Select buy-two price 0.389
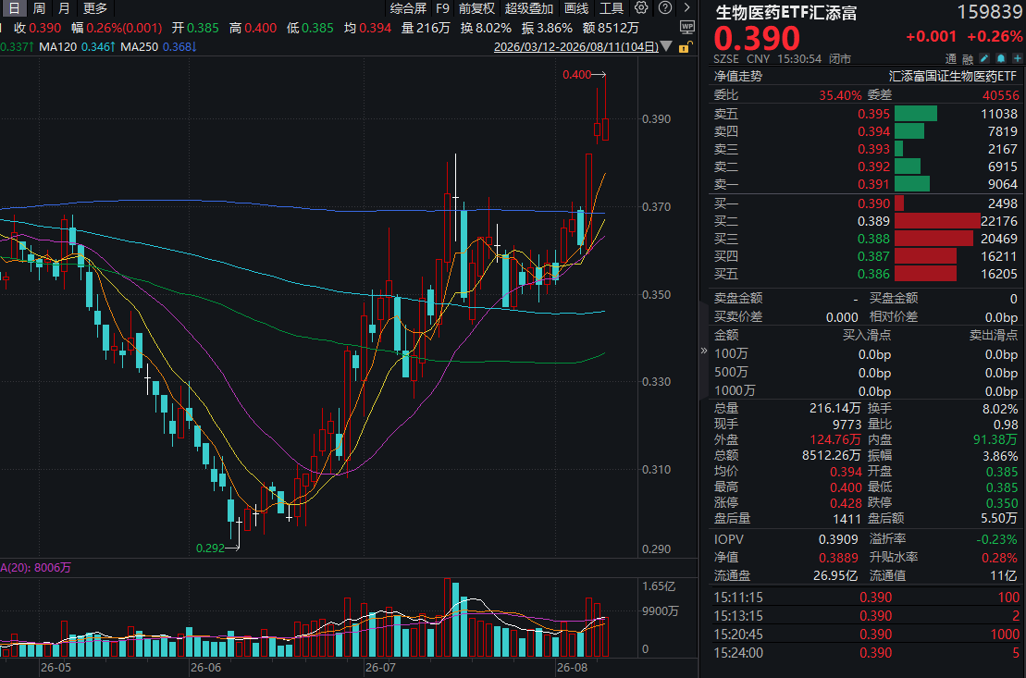 (x=873, y=221)
